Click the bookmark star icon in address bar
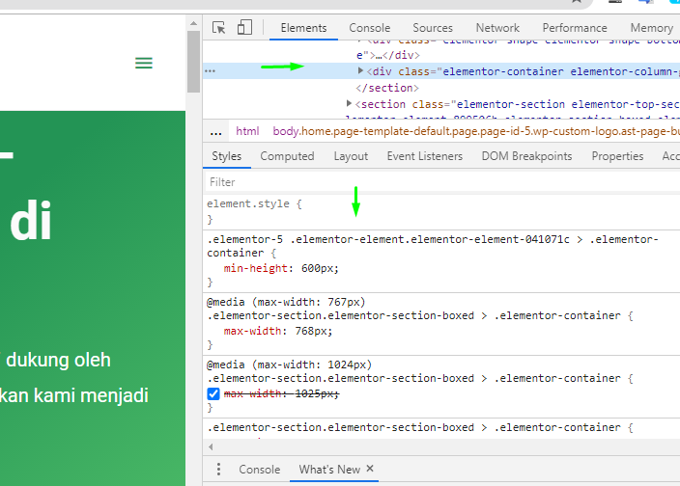Viewport: 680px width, 486px height. [577, 3]
